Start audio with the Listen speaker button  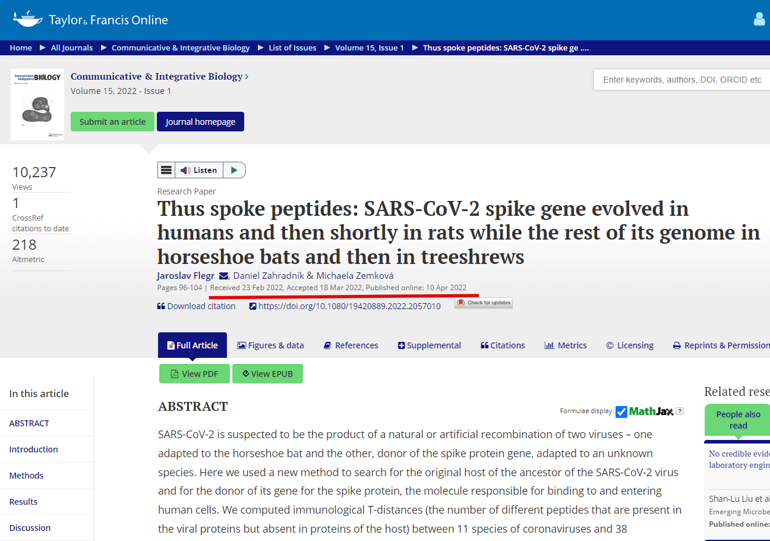click(x=199, y=170)
